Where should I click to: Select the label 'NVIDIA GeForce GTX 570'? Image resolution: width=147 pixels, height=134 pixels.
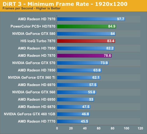pyautogui.click(x=34, y=63)
